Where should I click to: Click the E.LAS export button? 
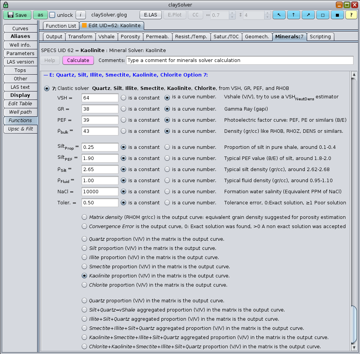tap(151, 15)
